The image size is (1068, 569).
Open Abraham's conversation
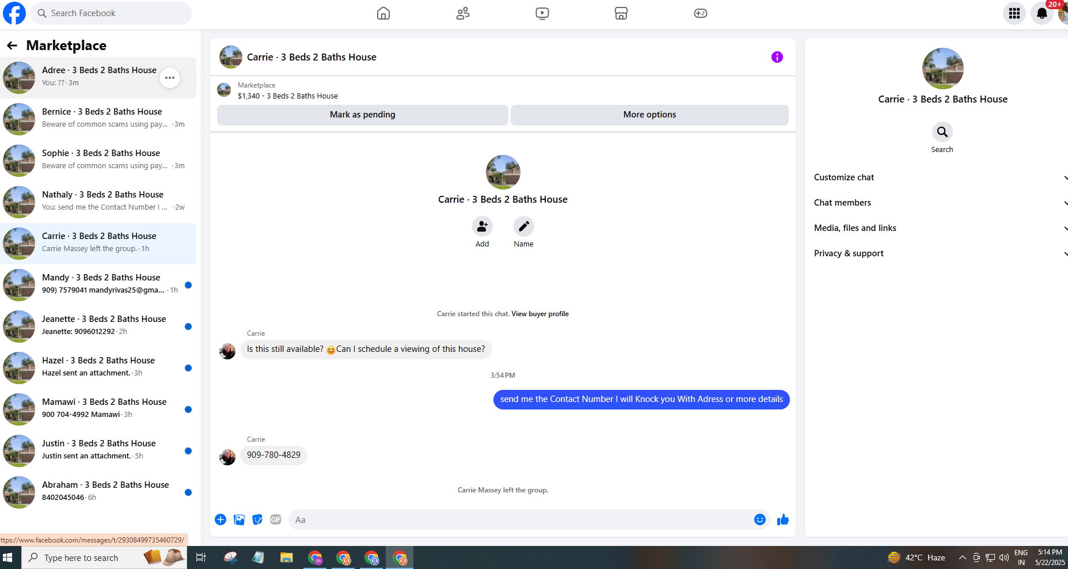pos(98,492)
